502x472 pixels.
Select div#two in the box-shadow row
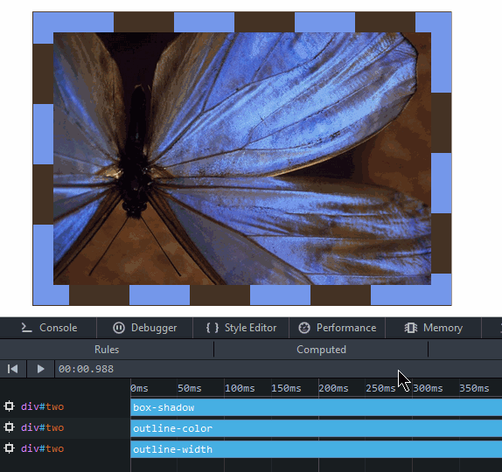pos(43,406)
